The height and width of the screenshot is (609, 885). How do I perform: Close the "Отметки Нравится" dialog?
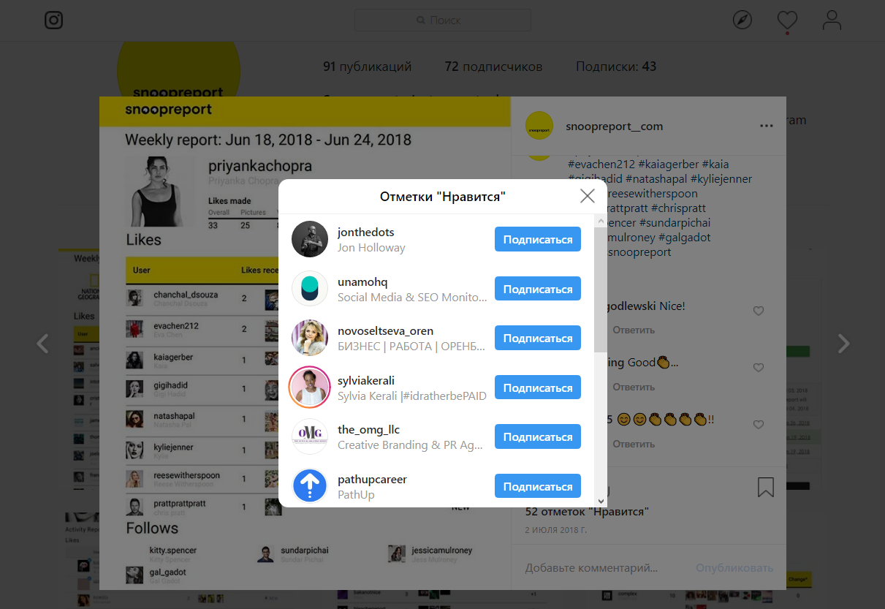pyautogui.click(x=587, y=196)
